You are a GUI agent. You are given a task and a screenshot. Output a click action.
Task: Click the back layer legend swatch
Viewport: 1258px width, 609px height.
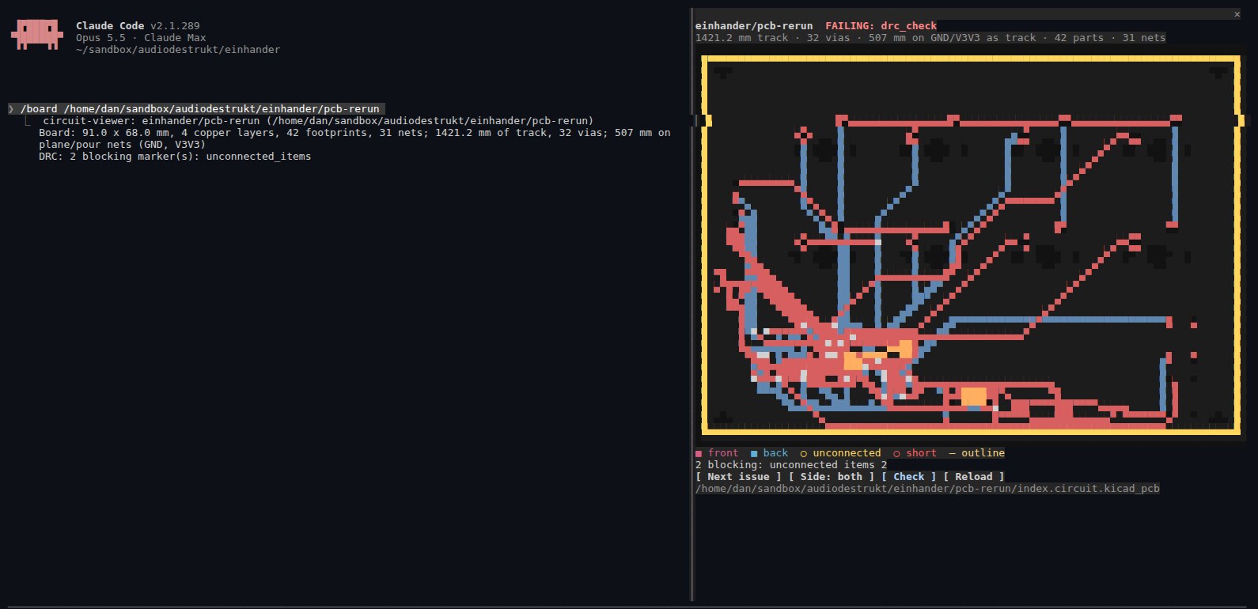tap(754, 453)
